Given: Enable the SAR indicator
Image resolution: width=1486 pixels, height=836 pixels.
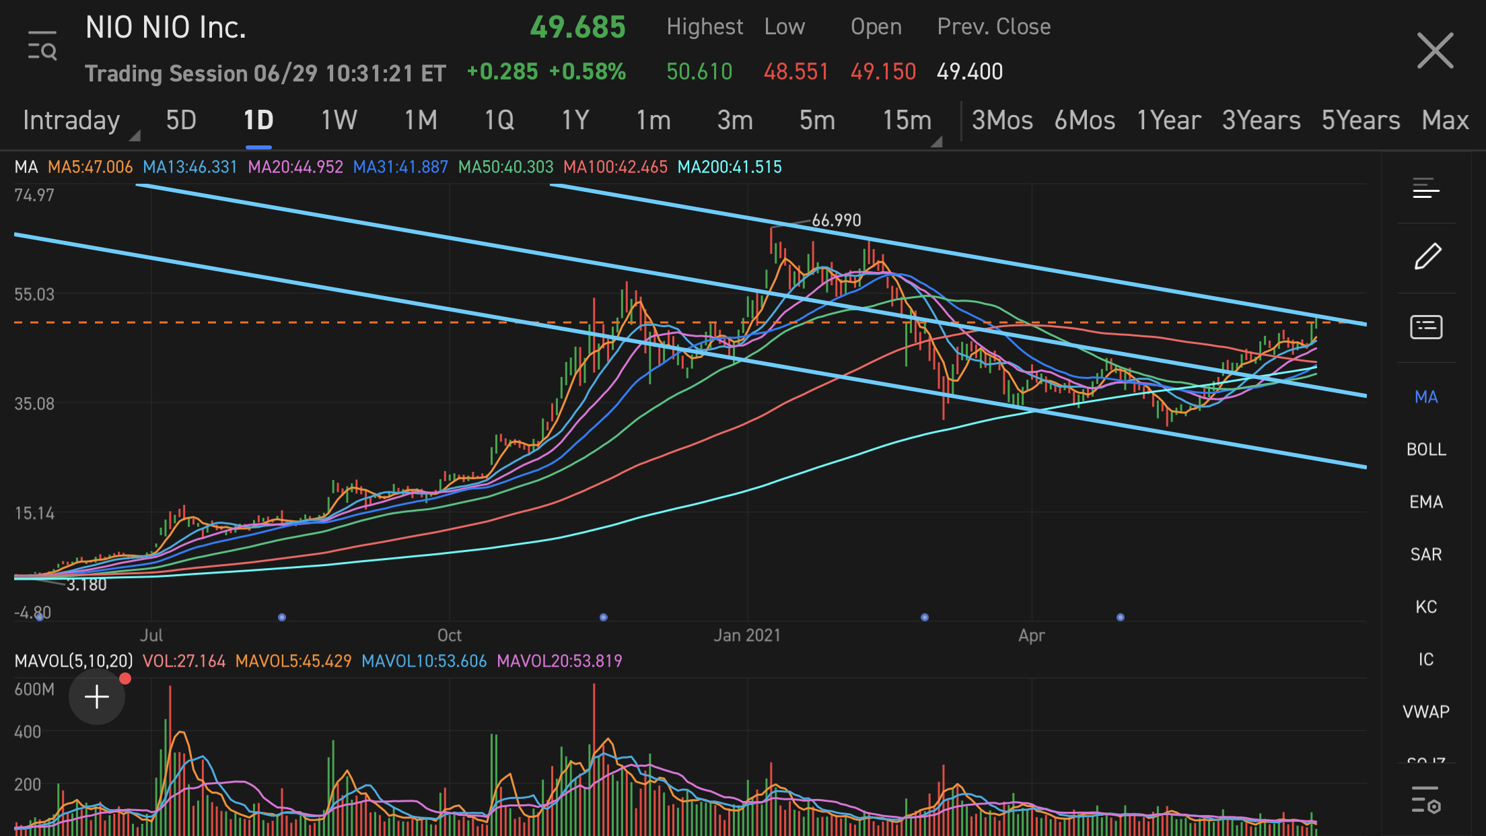Looking at the screenshot, I should [1426, 555].
